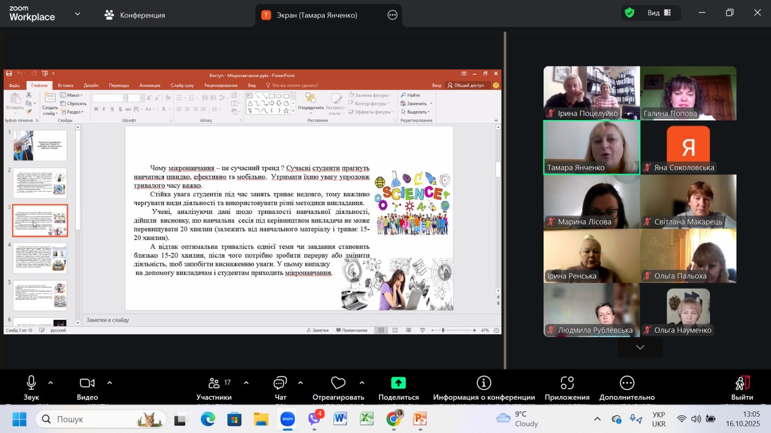Open PowerPoint from the Windows taskbar
Image resolution: width=771 pixels, height=433 pixels.
click(420, 420)
